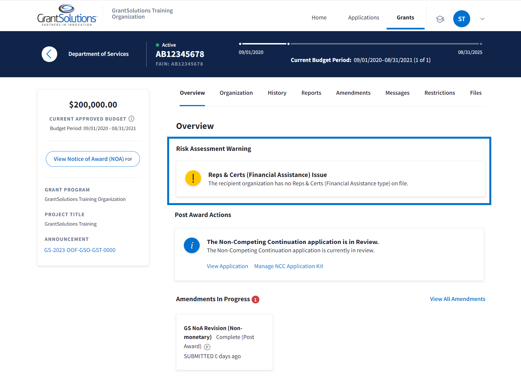The height and width of the screenshot is (389, 521).
Task: Click the yellow warning exclamation icon
Action: coord(193,178)
